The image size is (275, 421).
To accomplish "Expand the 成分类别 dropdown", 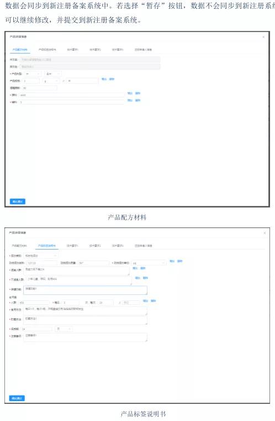I will click(x=41, y=256).
